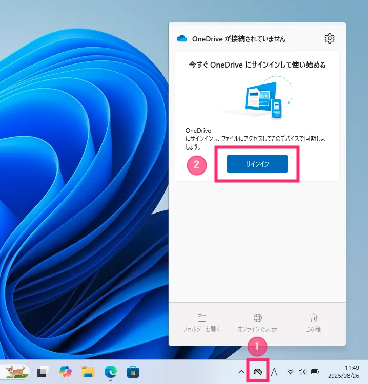
Task: Launch Copilot from the taskbar
Action: [66, 372]
